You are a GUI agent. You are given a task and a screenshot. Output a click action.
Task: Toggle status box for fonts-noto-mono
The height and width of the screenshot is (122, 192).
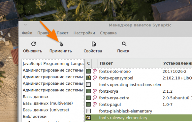coord(88,71)
